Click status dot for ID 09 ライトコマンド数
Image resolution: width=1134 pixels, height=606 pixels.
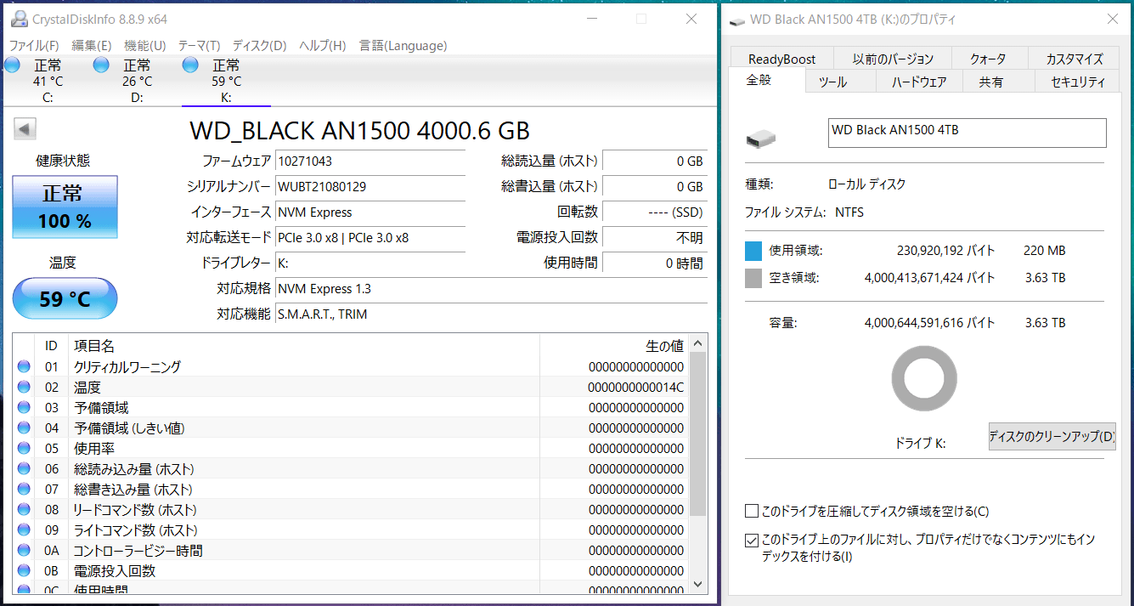point(24,530)
